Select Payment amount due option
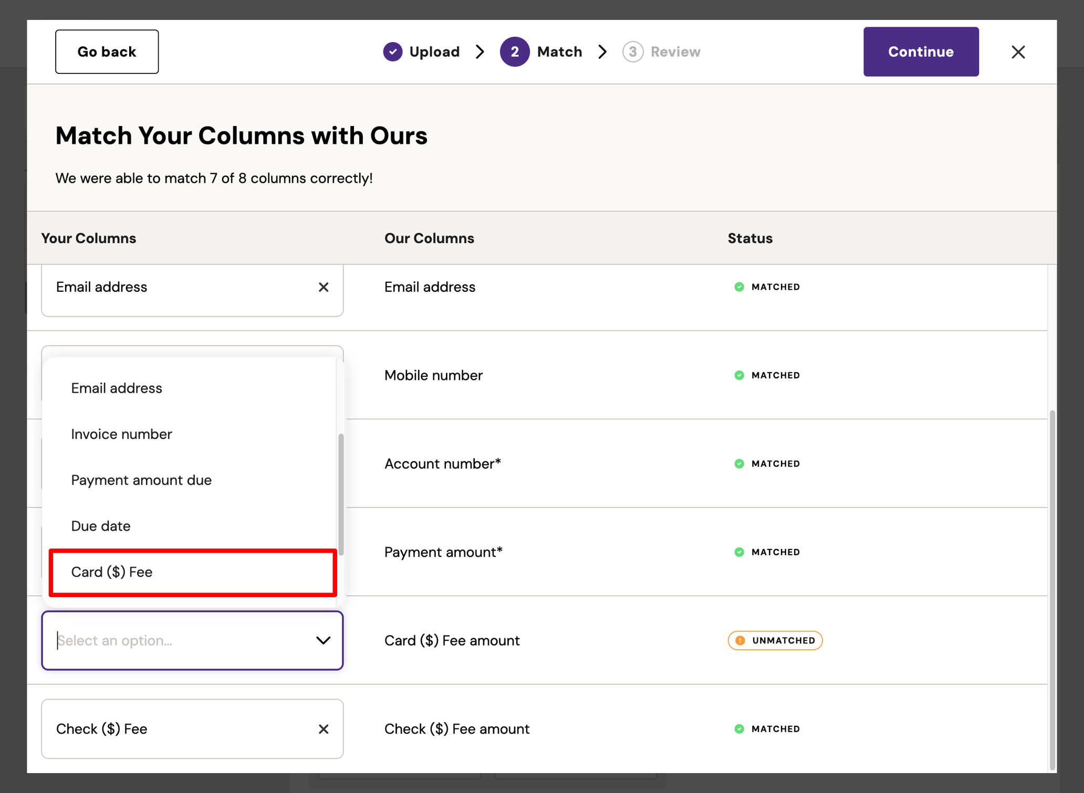 (x=141, y=480)
